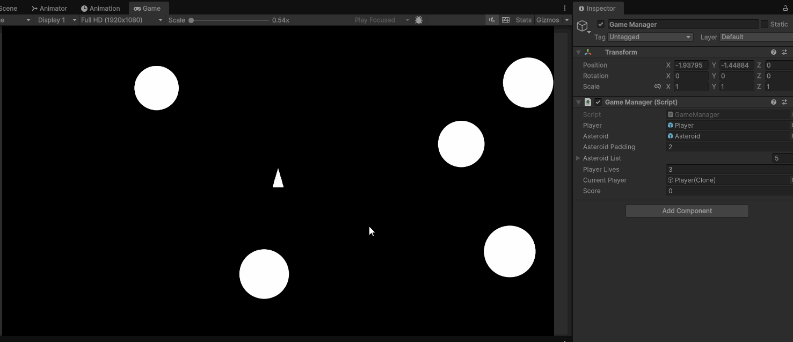Open Game Manager script help icon

774,102
